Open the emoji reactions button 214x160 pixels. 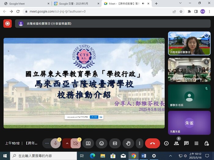coord(101,143)
